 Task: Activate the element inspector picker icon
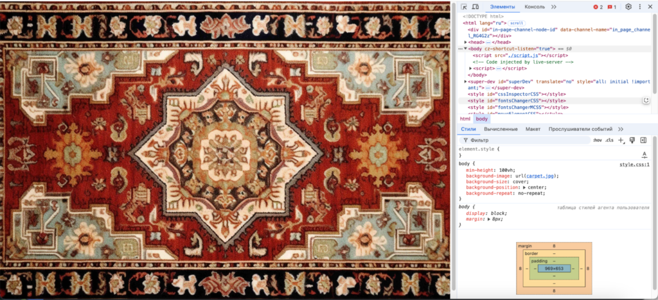click(x=464, y=6)
